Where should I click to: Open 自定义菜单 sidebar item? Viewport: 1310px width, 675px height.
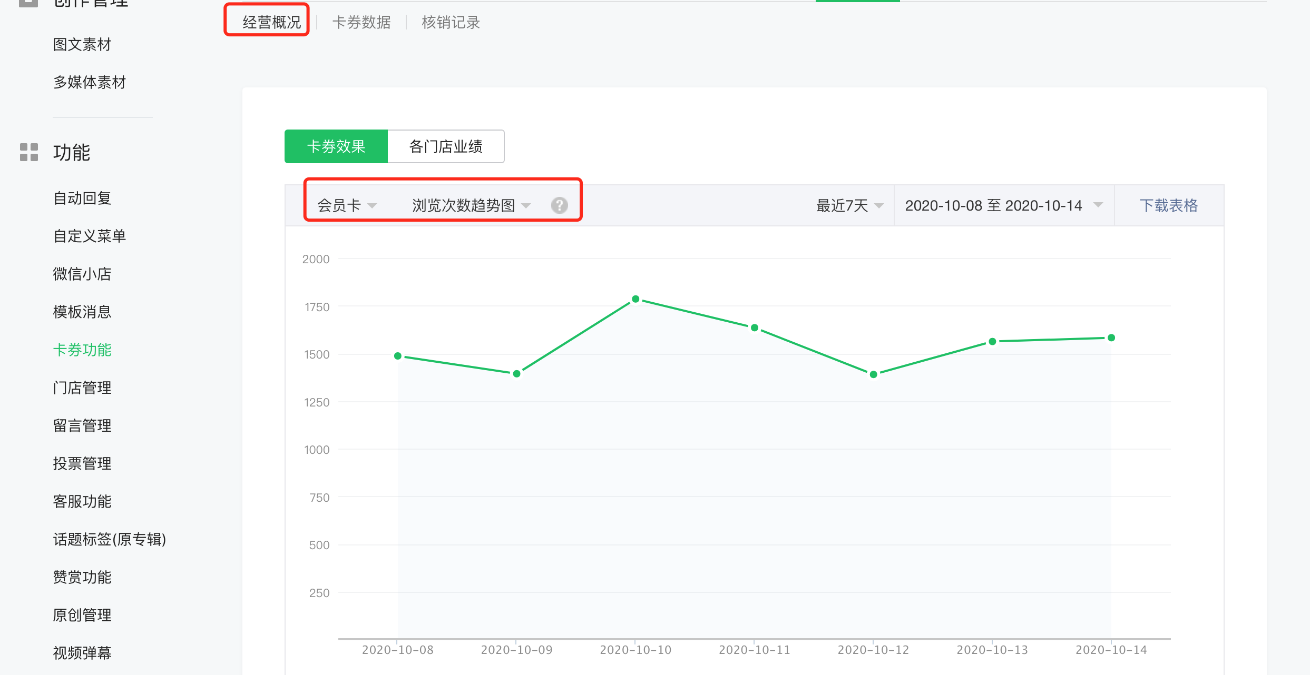pyautogui.click(x=90, y=236)
